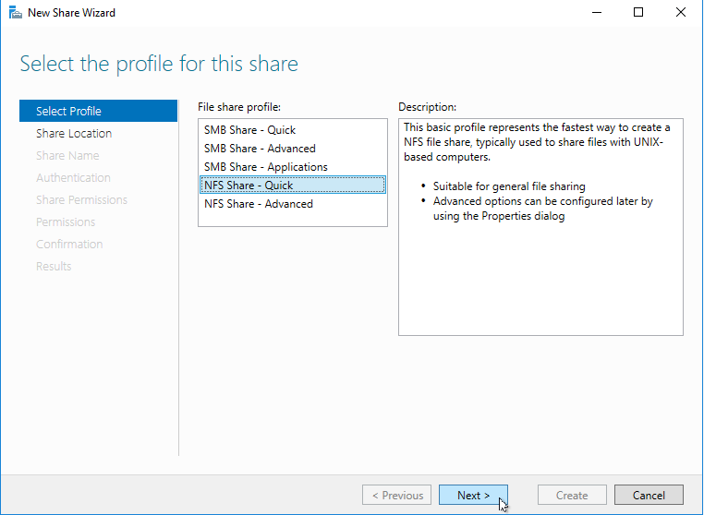
Task: Open the Select Profile wizard step
Action: click(x=98, y=111)
